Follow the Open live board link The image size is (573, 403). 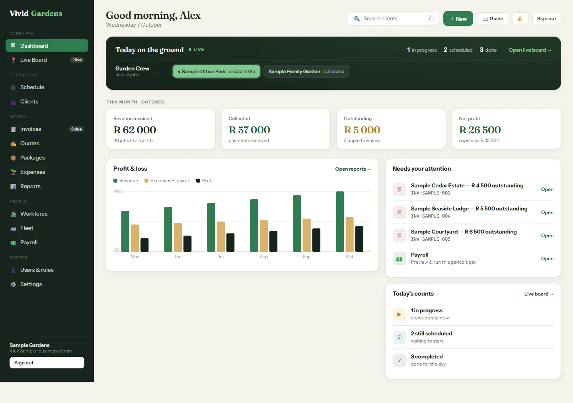click(x=530, y=50)
